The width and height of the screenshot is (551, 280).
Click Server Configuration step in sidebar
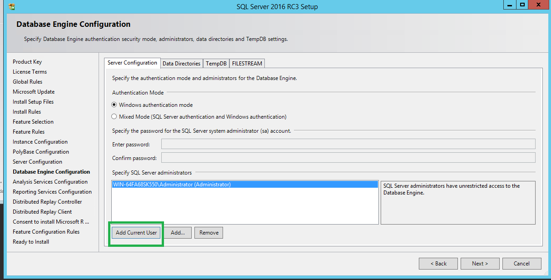pos(37,162)
